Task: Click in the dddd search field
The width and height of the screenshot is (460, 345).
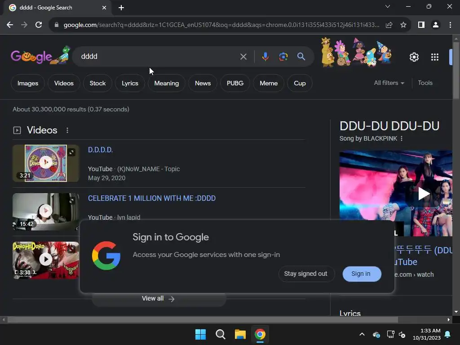Action: (159, 56)
